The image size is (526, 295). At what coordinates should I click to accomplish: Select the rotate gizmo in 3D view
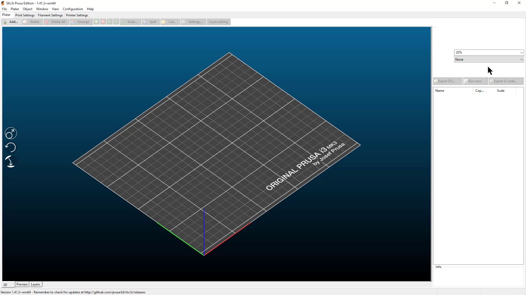click(11, 147)
